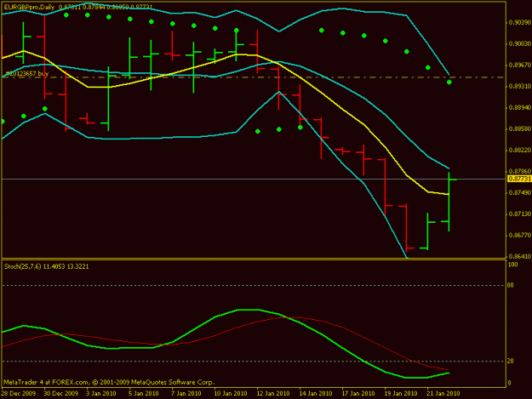532x399 pixels.
Task: Click the "28 Dec 2009" date label
Action: pos(19,393)
